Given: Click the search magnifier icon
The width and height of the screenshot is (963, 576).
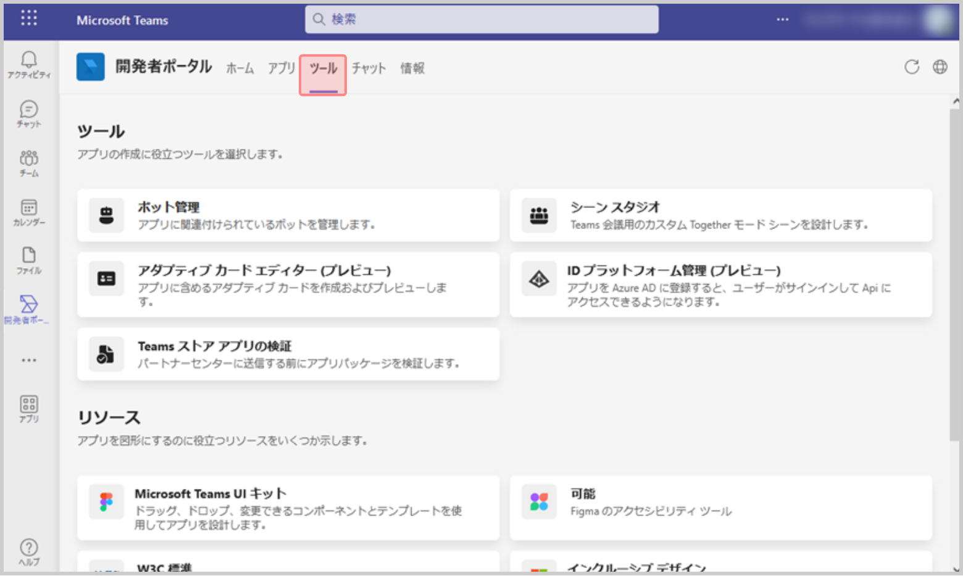Looking at the screenshot, I should pos(319,19).
